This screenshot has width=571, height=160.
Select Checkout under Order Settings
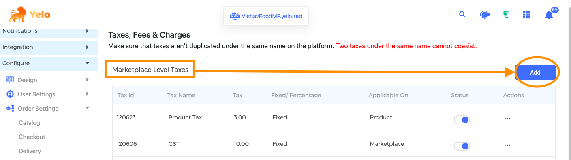coord(32,137)
